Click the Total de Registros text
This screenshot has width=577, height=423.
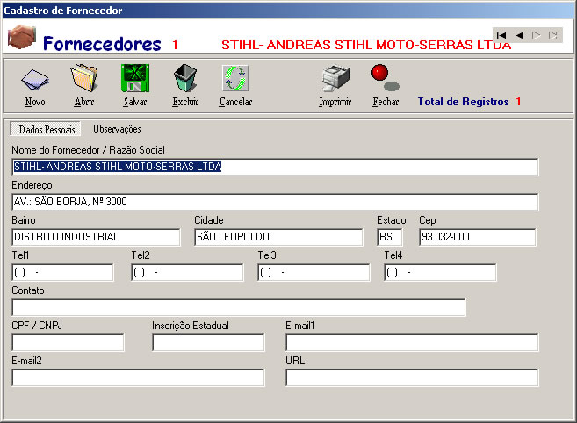coord(463,102)
